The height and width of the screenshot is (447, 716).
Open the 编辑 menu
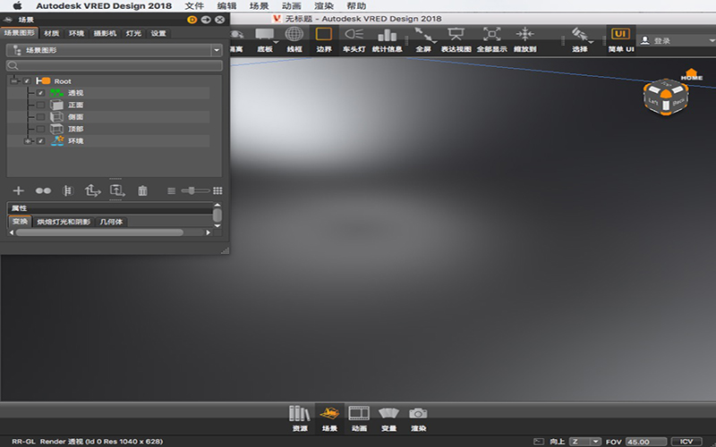point(226,6)
